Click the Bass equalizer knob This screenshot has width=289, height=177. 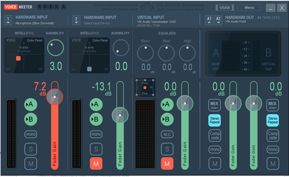tap(145, 53)
